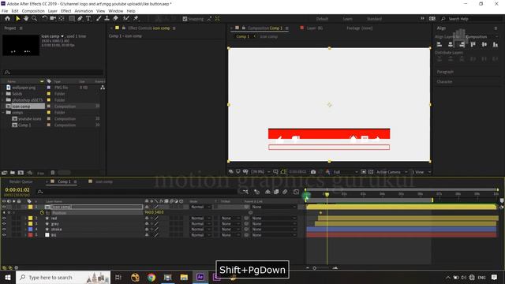Toggle Position stopwatch on icon comp
Image resolution: width=505 pixels, height=284 pixels.
point(42,213)
